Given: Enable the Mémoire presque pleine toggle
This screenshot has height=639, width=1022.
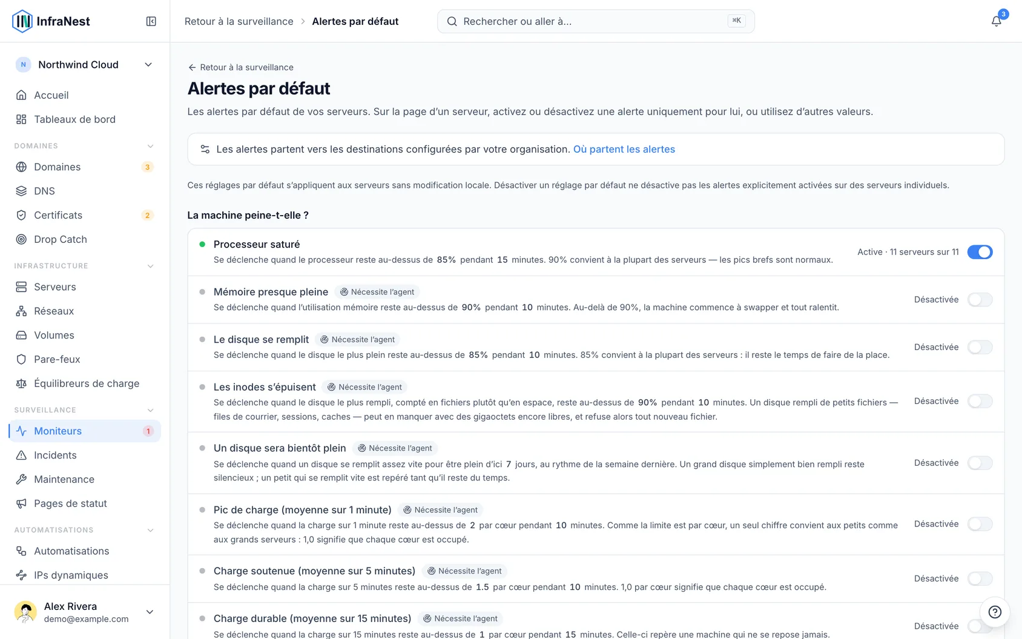Looking at the screenshot, I should click(x=980, y=299).
